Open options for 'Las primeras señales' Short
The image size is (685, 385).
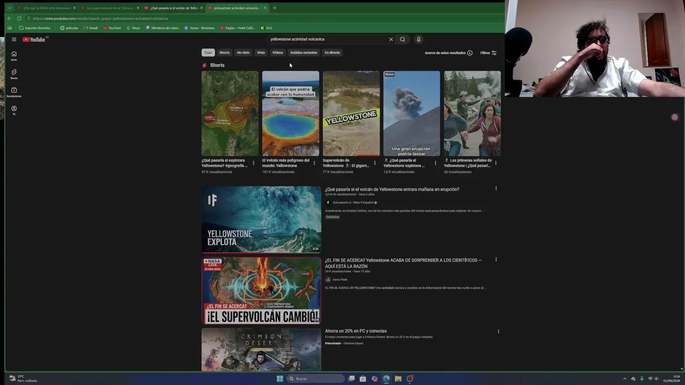[496, 163]
